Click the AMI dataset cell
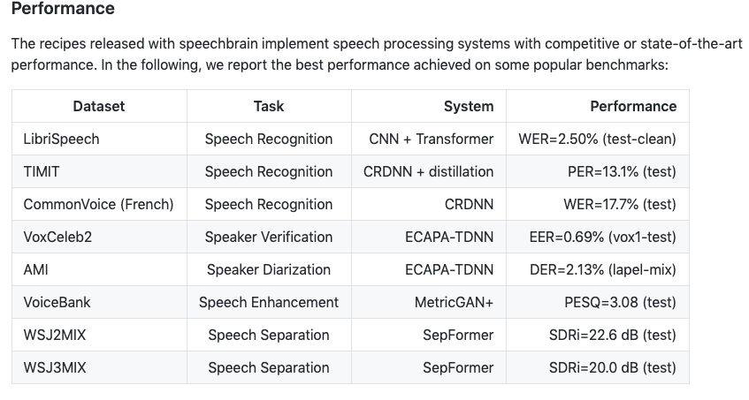 point(36,269)
